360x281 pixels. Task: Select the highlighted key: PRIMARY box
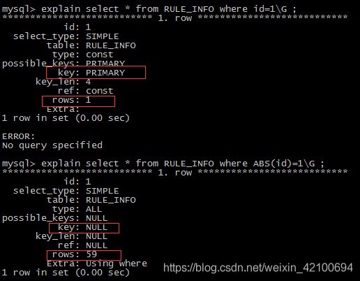[96, 73]
